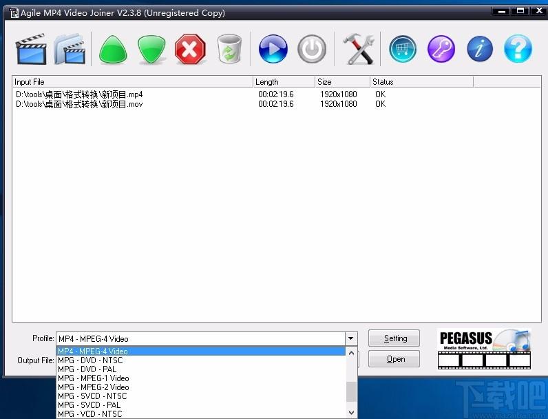The height and width of the screenshot is (419, 548).
Task: Click the gray power stop icon
Action: click(x=312, y=49)
